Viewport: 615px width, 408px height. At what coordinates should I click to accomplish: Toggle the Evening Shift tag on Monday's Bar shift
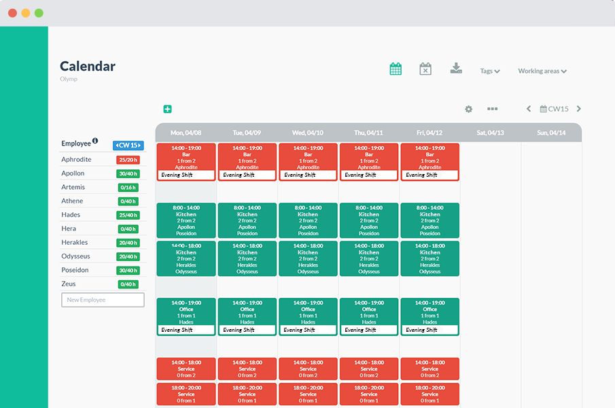(186, 175)
